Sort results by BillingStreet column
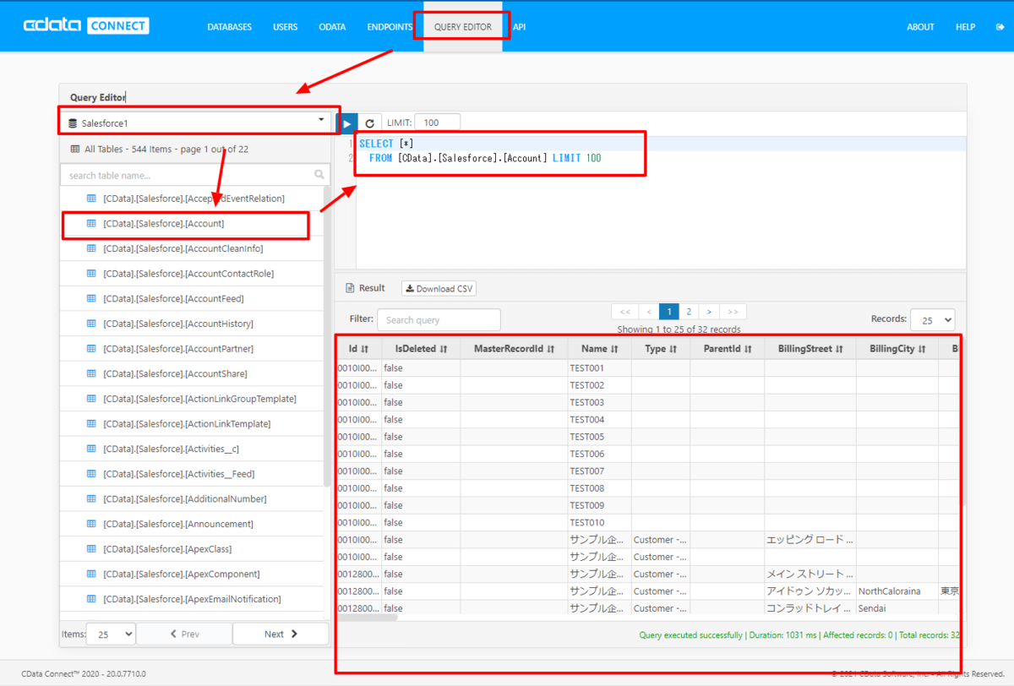Image resolution: width=1014 pixels, height=686 pixels. click(810, 348)
